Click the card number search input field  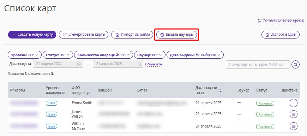point(258,64)
